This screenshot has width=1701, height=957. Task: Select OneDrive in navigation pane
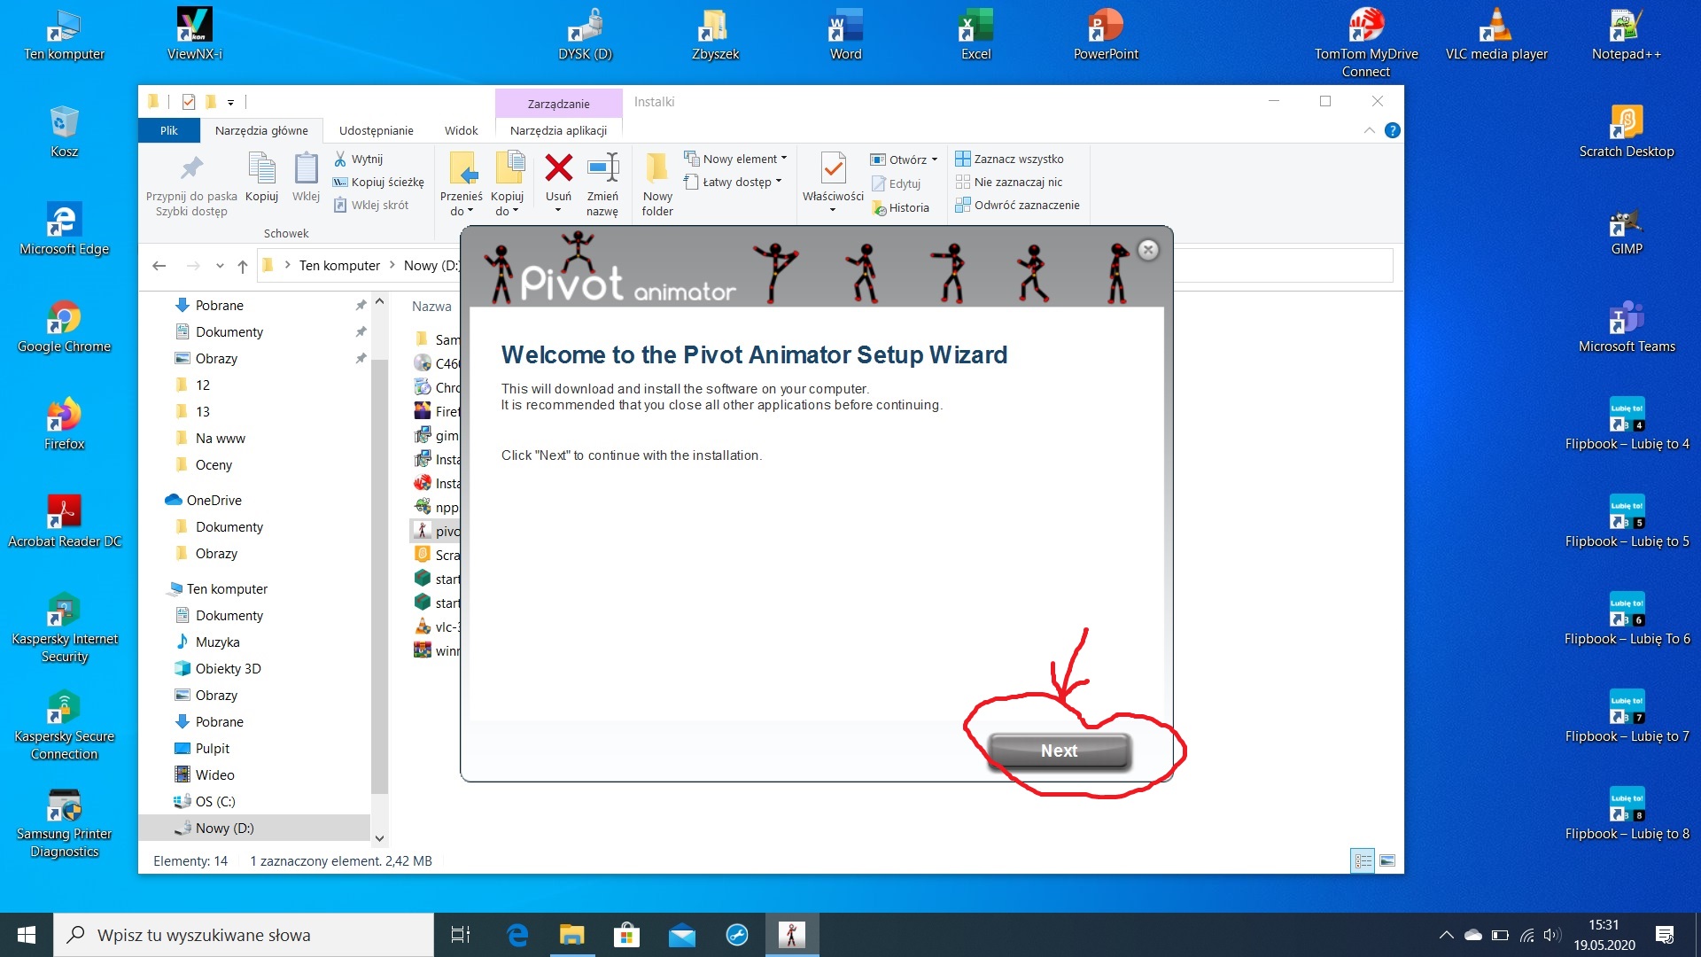point(214,500)
